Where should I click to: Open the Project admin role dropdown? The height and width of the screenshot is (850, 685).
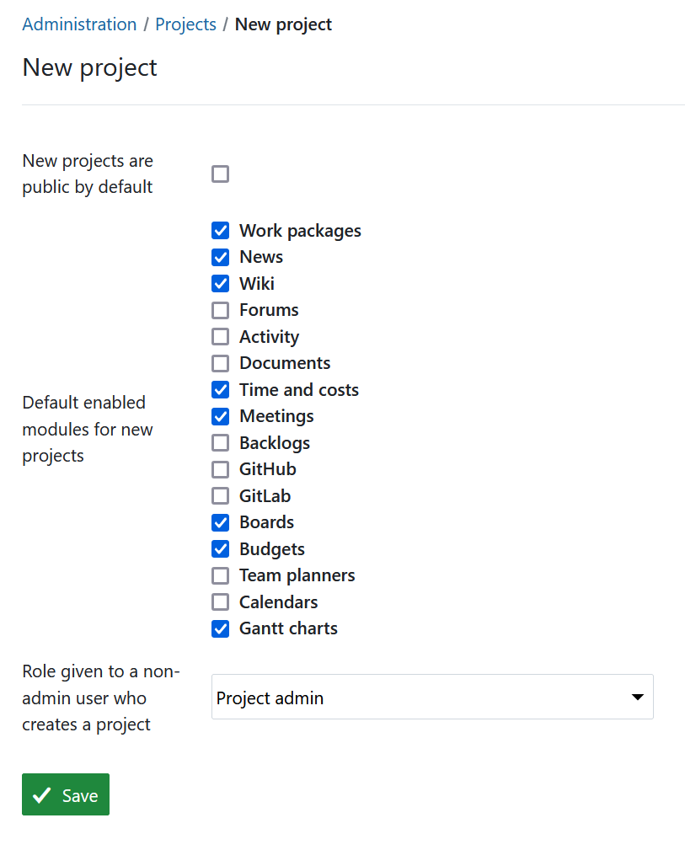click(x=432, y=697)
